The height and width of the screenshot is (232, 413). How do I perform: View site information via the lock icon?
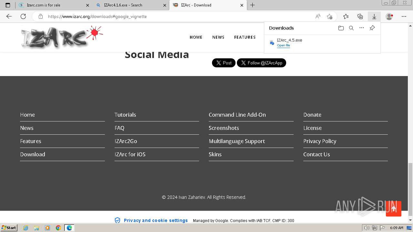(x=41, y=16)
